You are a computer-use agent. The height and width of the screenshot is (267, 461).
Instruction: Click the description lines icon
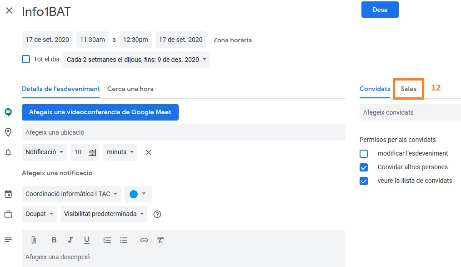[x=8, y=240]
